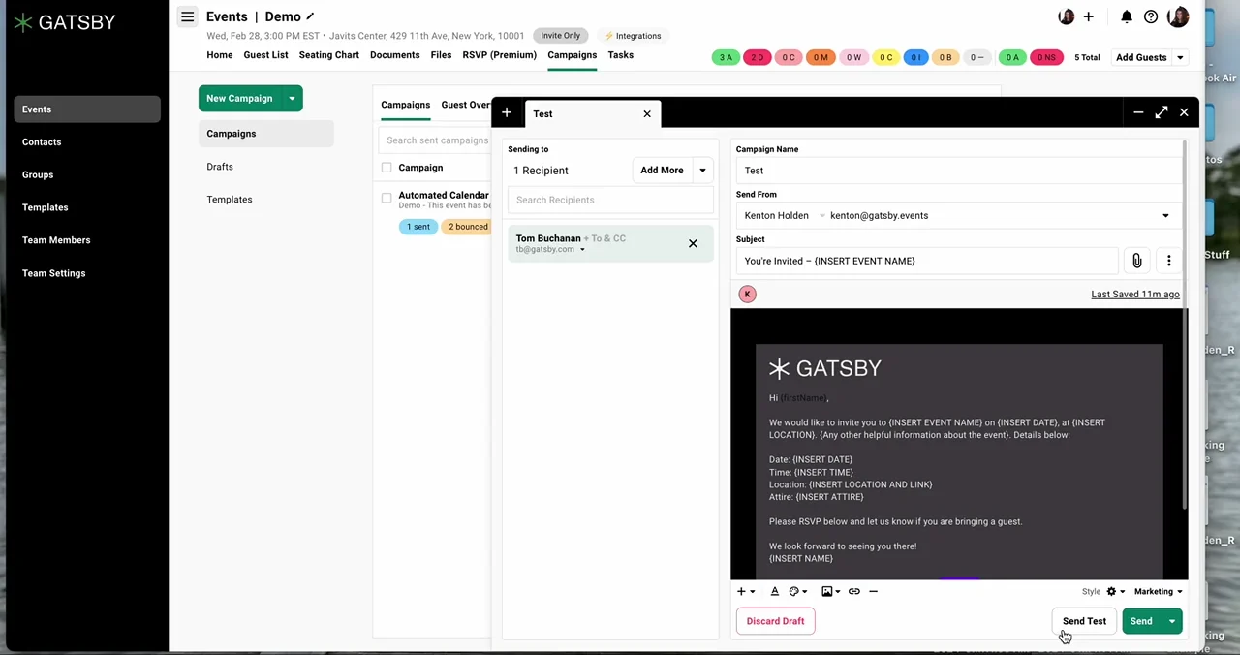Open Templates in the left sidebar
1240x655 pixels.
click(46, 207)
